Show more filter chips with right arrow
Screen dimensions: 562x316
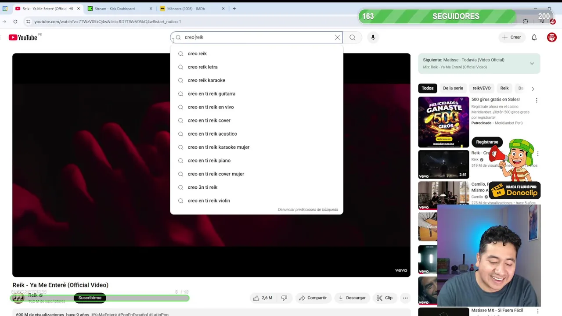click(x=533, y=89)
